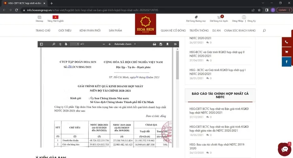Open HSG Báo cáo tài chính NĐTC 2019-2020 link

pos(217,146)
